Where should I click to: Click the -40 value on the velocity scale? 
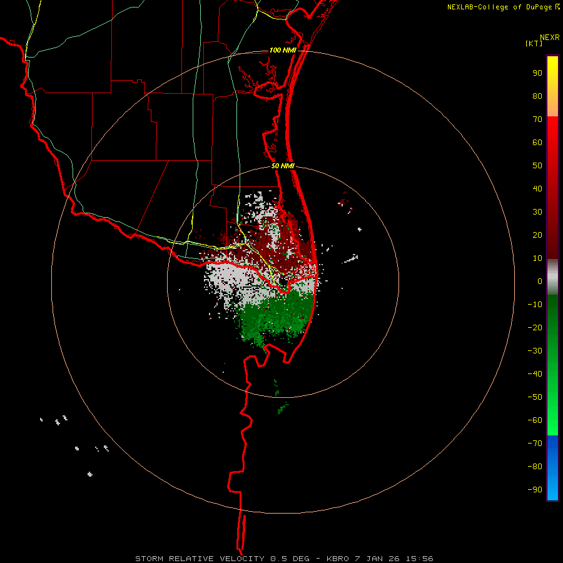pyautogui.click(x=535, y=374)
